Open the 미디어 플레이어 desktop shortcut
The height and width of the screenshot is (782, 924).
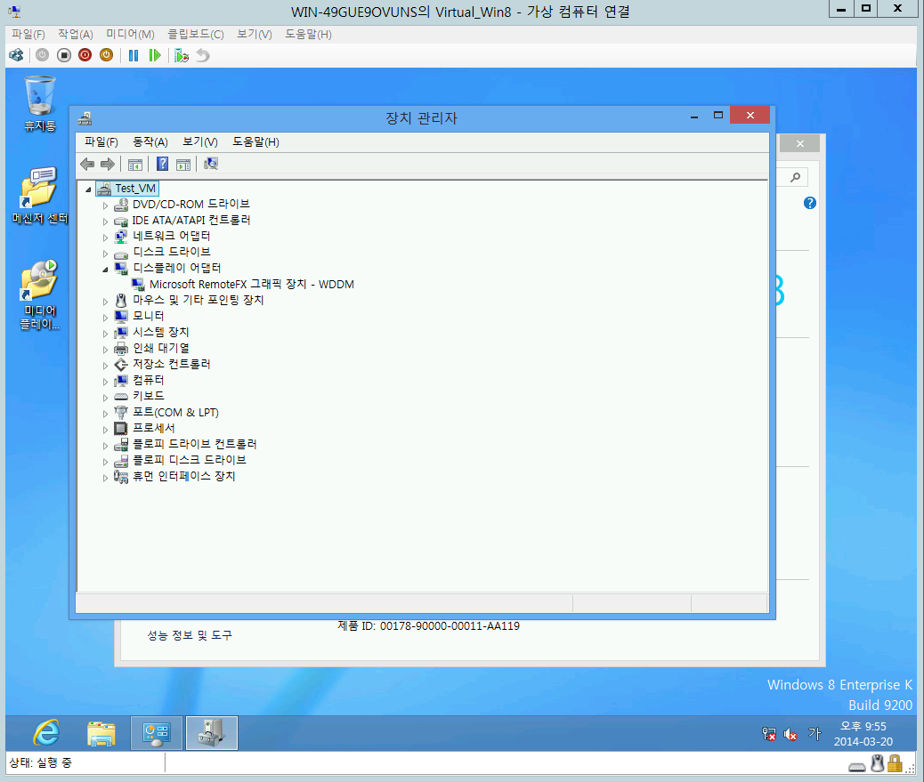click(x=40, y=294)
